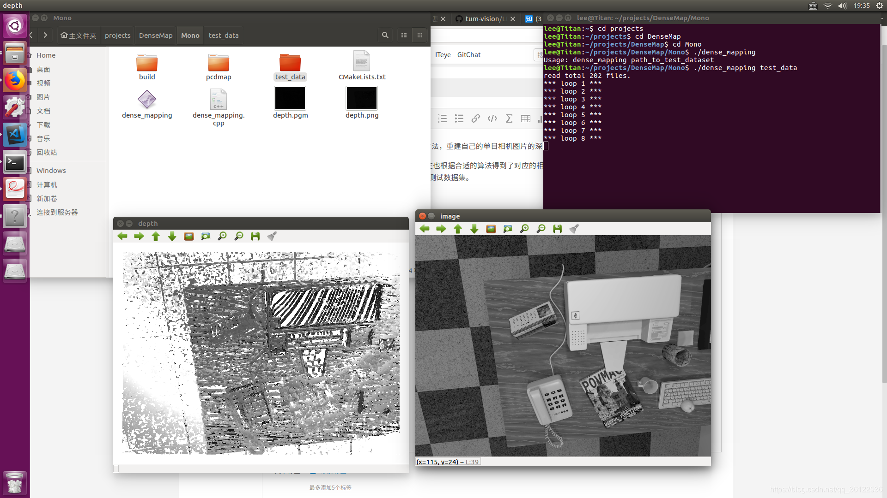Open volume indicator in top bar
The height and width of the screenshot is (498, 887).
[842, 6]
